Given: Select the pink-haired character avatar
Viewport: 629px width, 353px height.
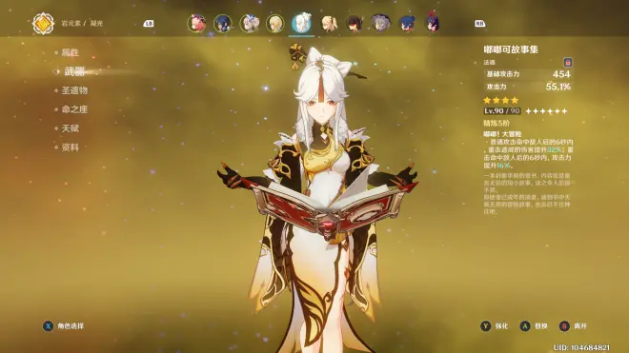Looking at the screenshot, I should (196, 23).
